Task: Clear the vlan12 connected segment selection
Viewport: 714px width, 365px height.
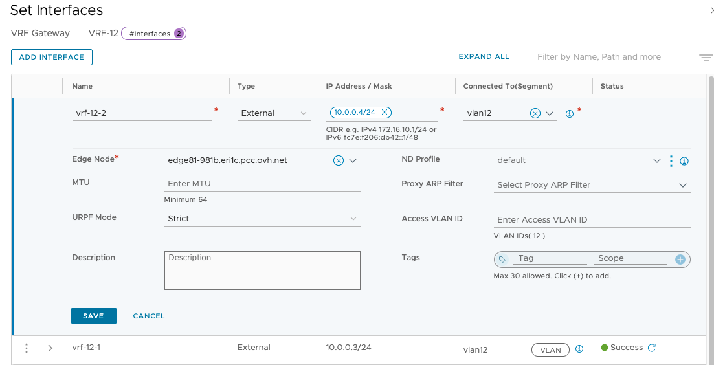Action: (x=535, y=113)
